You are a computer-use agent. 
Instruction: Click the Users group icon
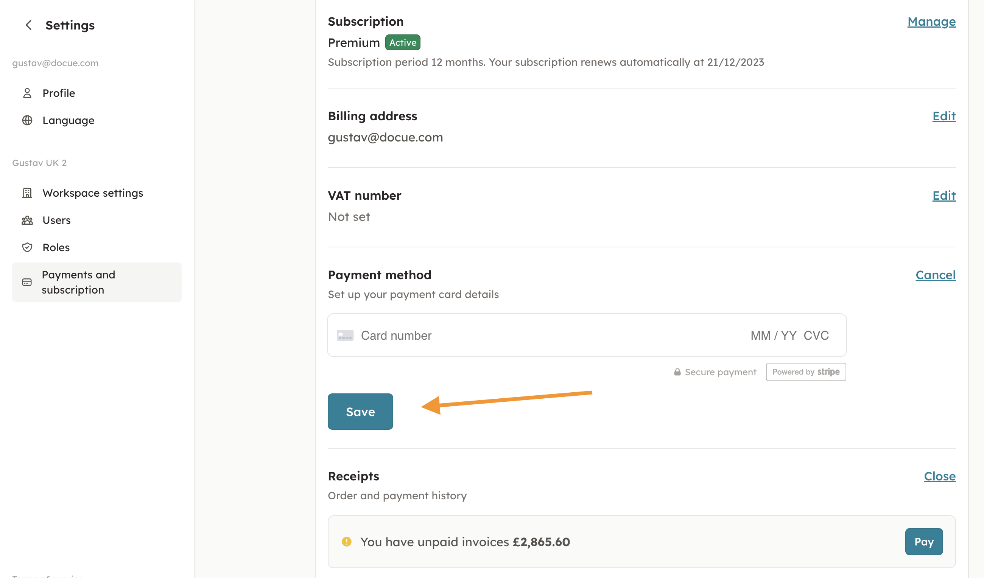(x=27, y=221)
